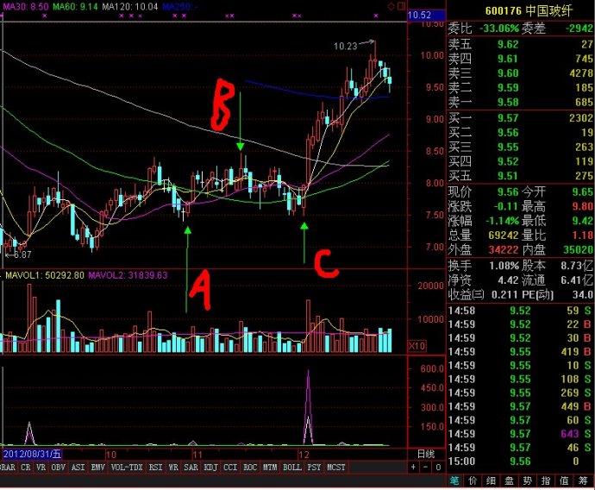Click the tick volume 643 entry
Image resolution: width=595 pixels, height=490 pixels.
pos(570,433)
